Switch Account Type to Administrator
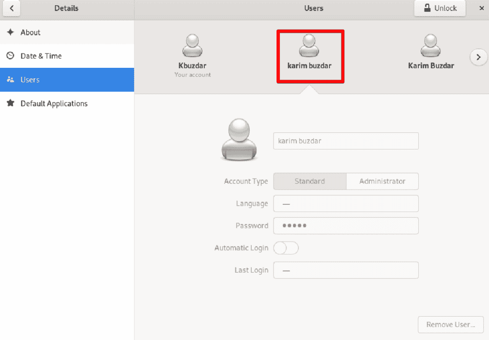Image resolution: width=489 pixels, height=340 pixels. pos(382,181)
